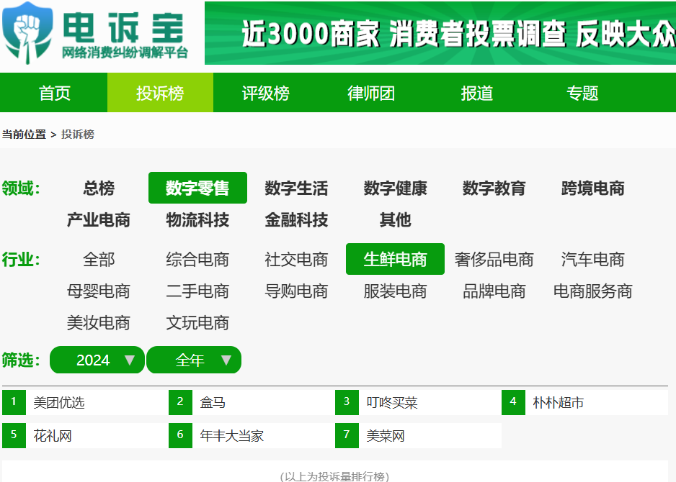The height and width of the screenshot is (482, 676).
Task: Pick the 跨境电商 domain filter
Action: [593, 188]
